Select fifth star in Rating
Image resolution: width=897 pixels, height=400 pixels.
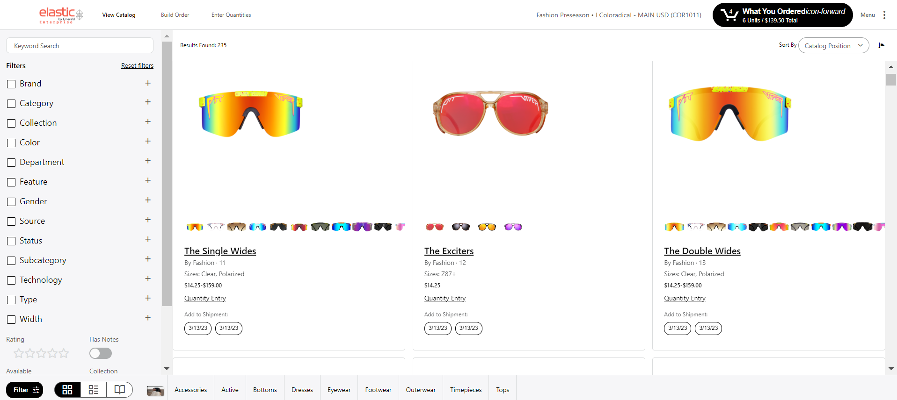coord(64,353)
